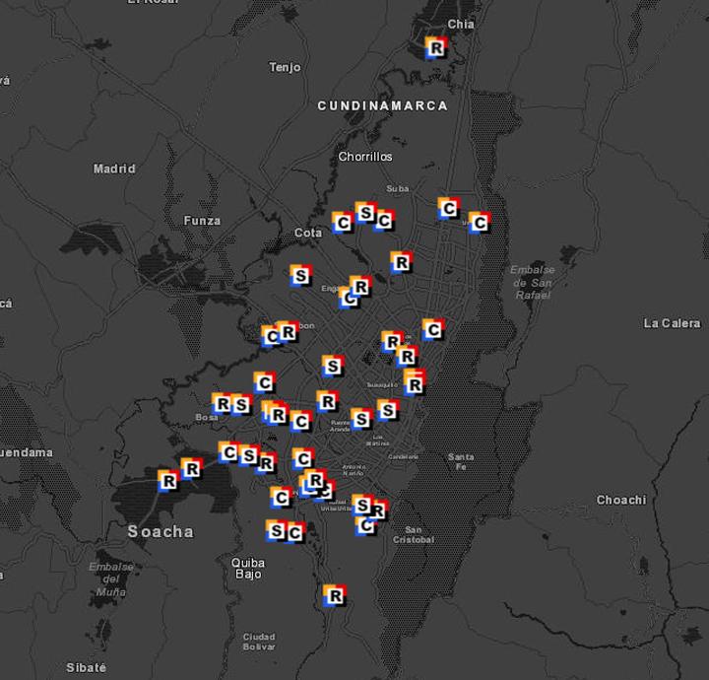Open the S marker between two C markers near Suba
709x680 pixels.
[x=365, y=213]
